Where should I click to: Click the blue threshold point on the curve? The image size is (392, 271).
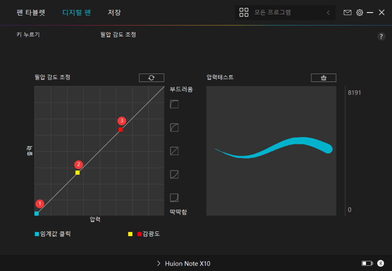pos(36,214)
